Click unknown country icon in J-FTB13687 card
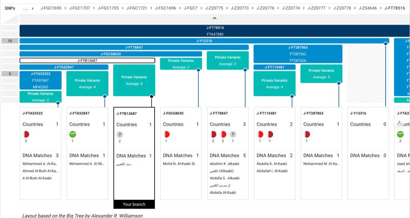Screen dimensions: 410x218 point(119,135)
